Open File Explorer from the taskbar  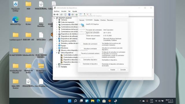(92, 101)
